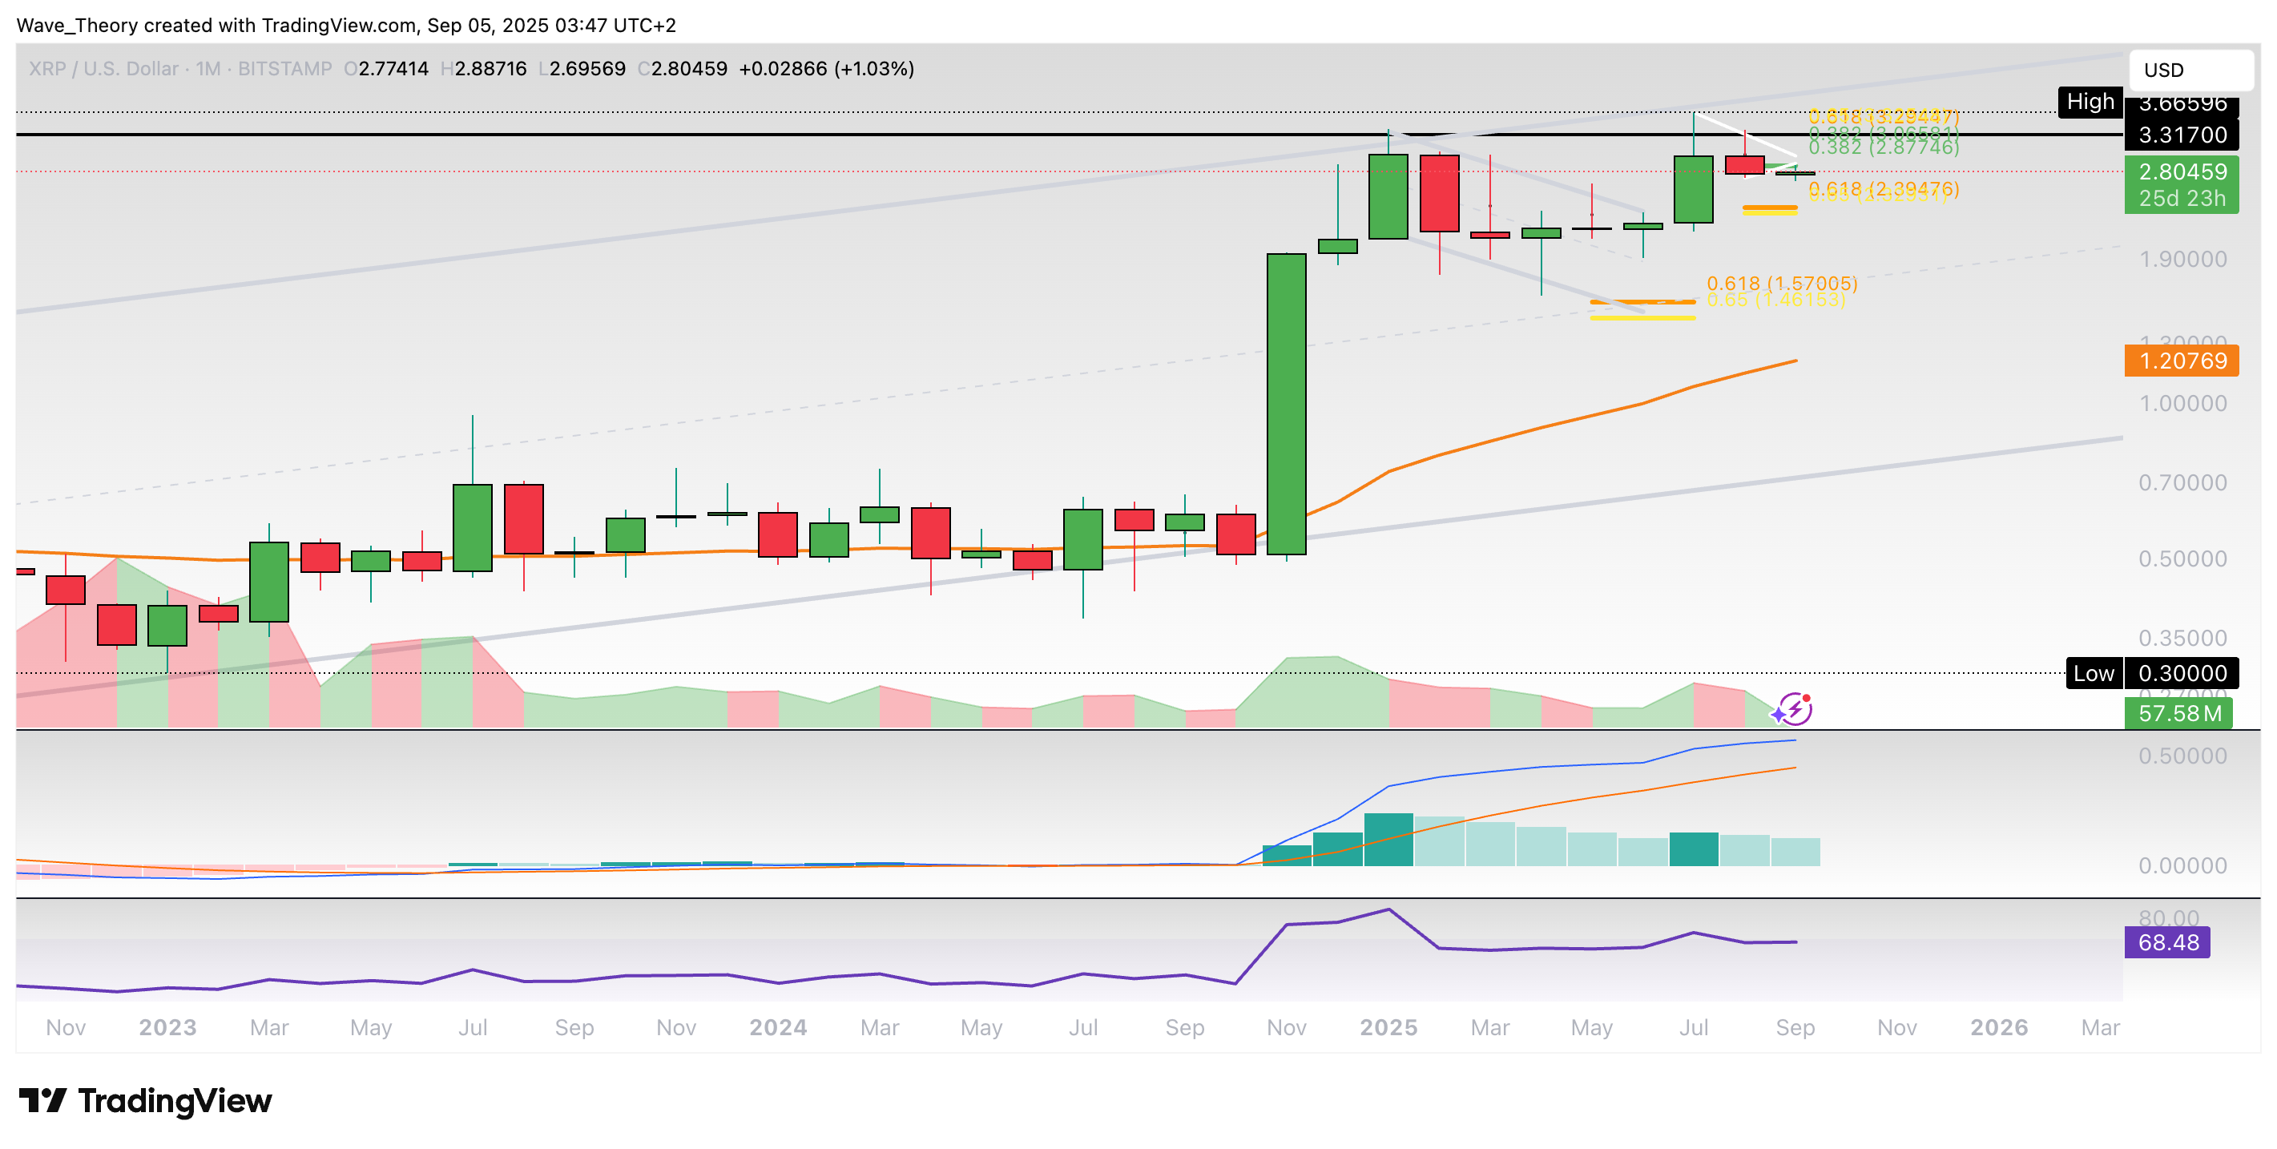Click the 0.618 (1.57005) Fibonacci label

coord(1781,283)
